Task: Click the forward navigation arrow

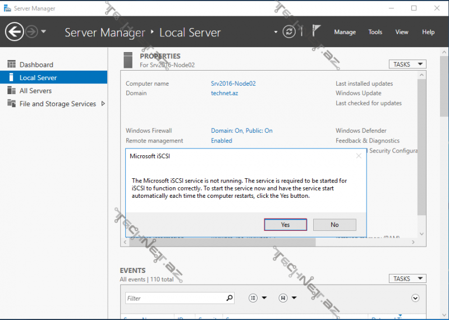Action: click(32, 32)
